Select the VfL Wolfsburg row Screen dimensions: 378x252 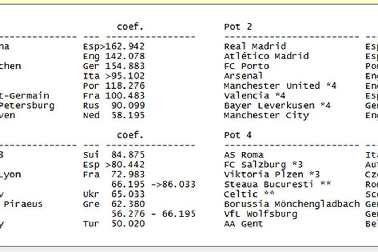(260, 214)
